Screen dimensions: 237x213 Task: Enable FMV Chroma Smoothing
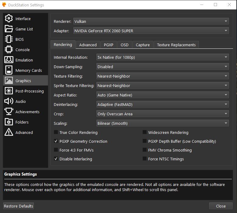pos(145,150)
